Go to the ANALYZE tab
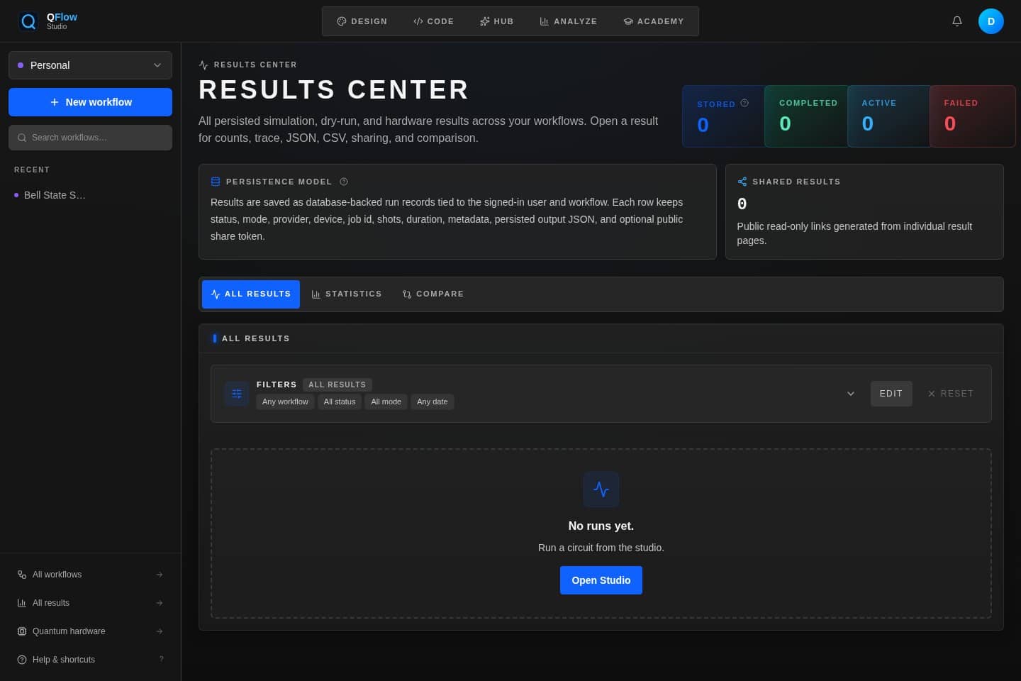Screen dimensions: 1021x681 569,21
